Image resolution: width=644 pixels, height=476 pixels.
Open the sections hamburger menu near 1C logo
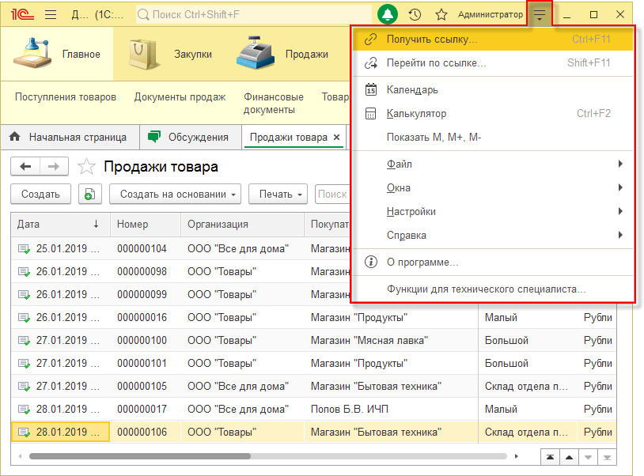click(x=51, y=14)
